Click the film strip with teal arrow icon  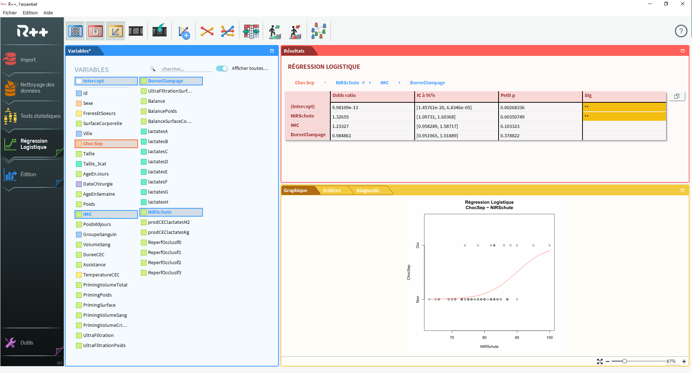tap(159, 31)
